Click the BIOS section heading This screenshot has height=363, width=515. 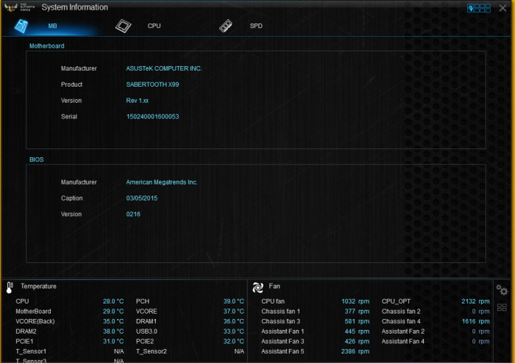pyautogui.click(x=37, y=159)
